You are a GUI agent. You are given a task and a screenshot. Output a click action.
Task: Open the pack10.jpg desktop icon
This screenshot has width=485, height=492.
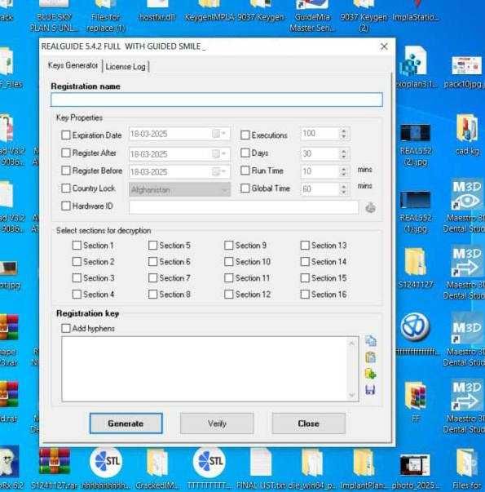tap(466, 72)
